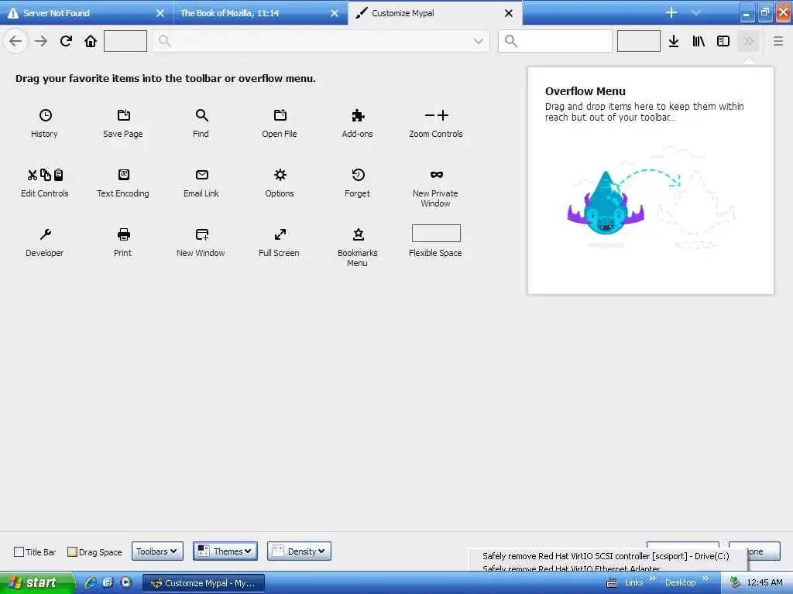Image resolution: width=793 pixels, height=594 pixels.
Task: Expand the Themes dropdown
Action: (225, 551)
